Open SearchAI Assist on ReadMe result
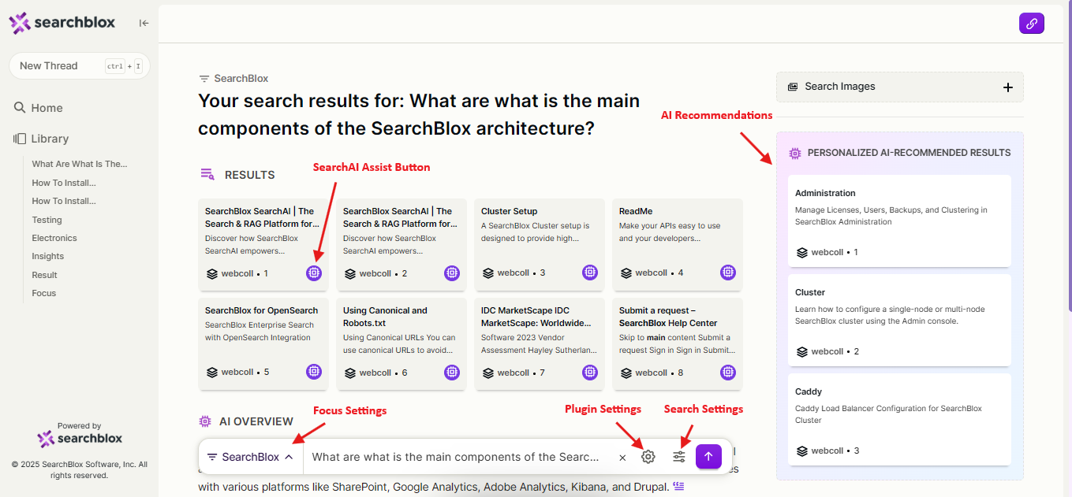Screen dimensions: 1072x497 click(728, 273)
